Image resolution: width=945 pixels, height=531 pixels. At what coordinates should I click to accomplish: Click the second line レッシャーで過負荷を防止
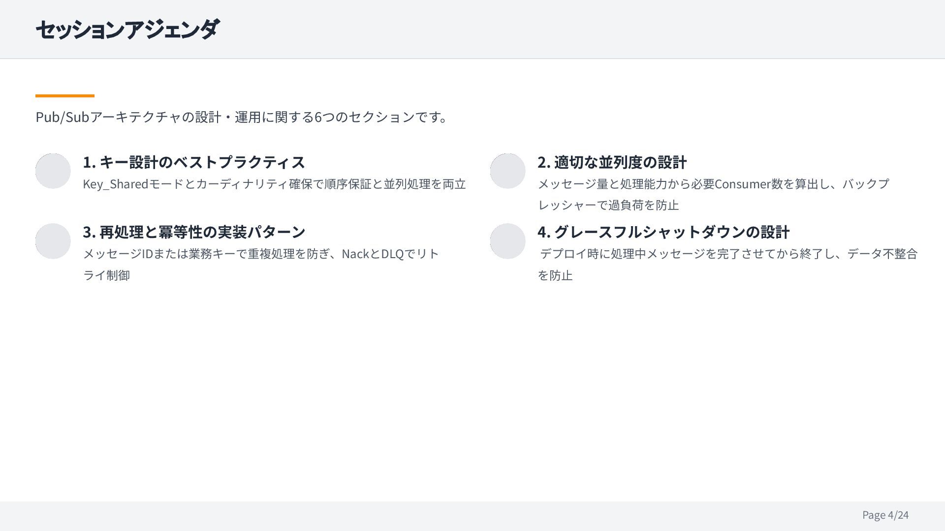pyautogui.click(x=608, y=206)
